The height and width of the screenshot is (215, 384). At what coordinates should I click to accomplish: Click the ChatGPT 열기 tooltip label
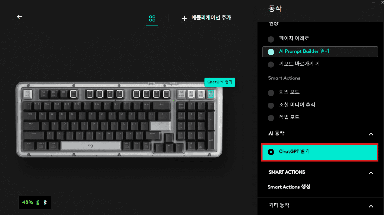pyautogui.click(x=220, y=82)
